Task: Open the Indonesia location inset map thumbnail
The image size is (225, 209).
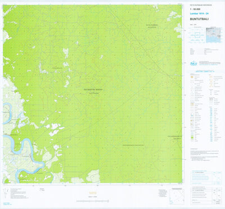Action: tap(213, 35)
